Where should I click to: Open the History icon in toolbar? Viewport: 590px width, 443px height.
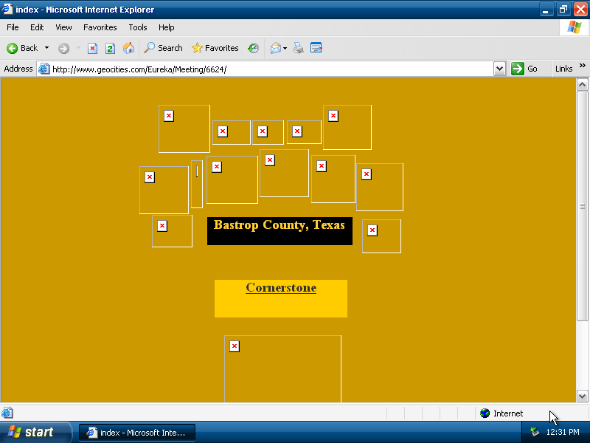253,48
